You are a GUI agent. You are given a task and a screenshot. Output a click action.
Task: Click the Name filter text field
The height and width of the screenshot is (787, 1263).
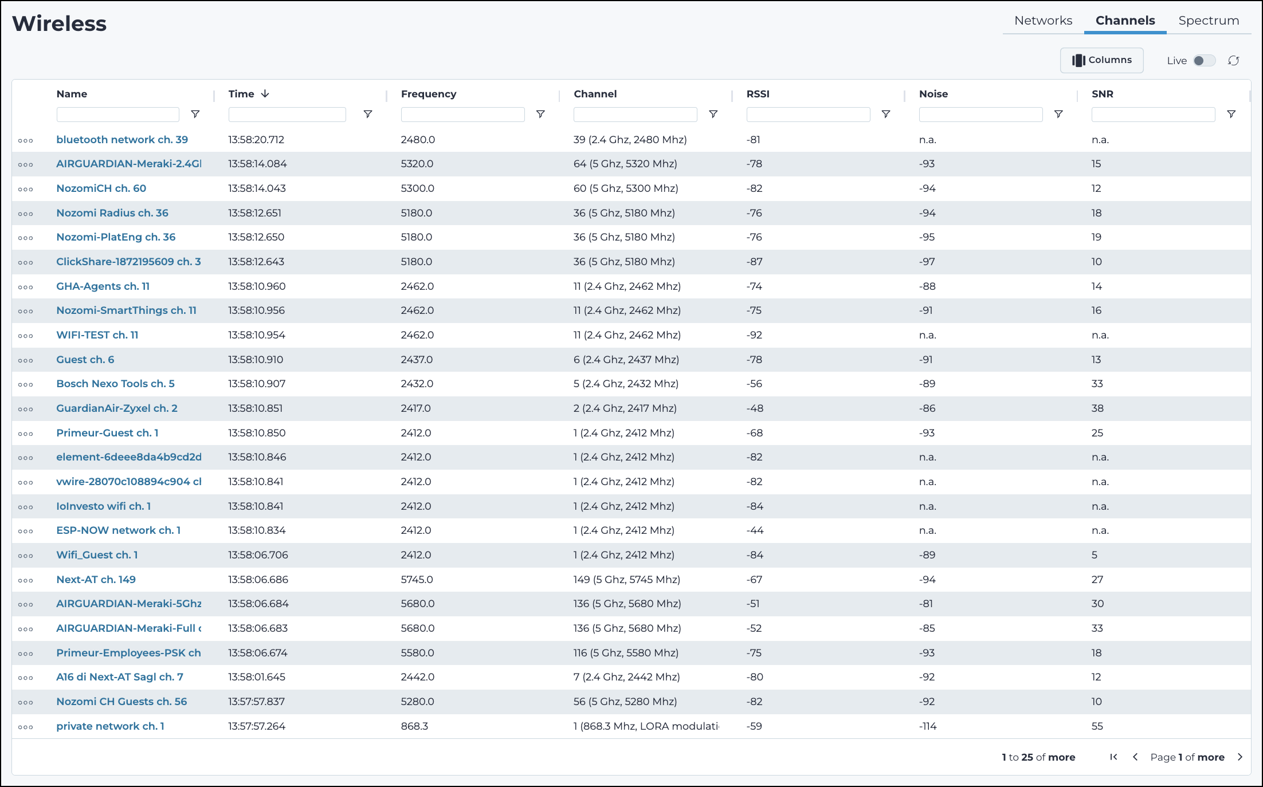pos(117,115)
